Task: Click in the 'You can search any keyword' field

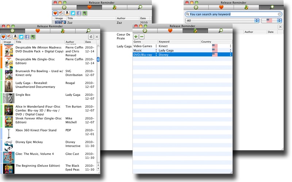Action: pos(233,14)
